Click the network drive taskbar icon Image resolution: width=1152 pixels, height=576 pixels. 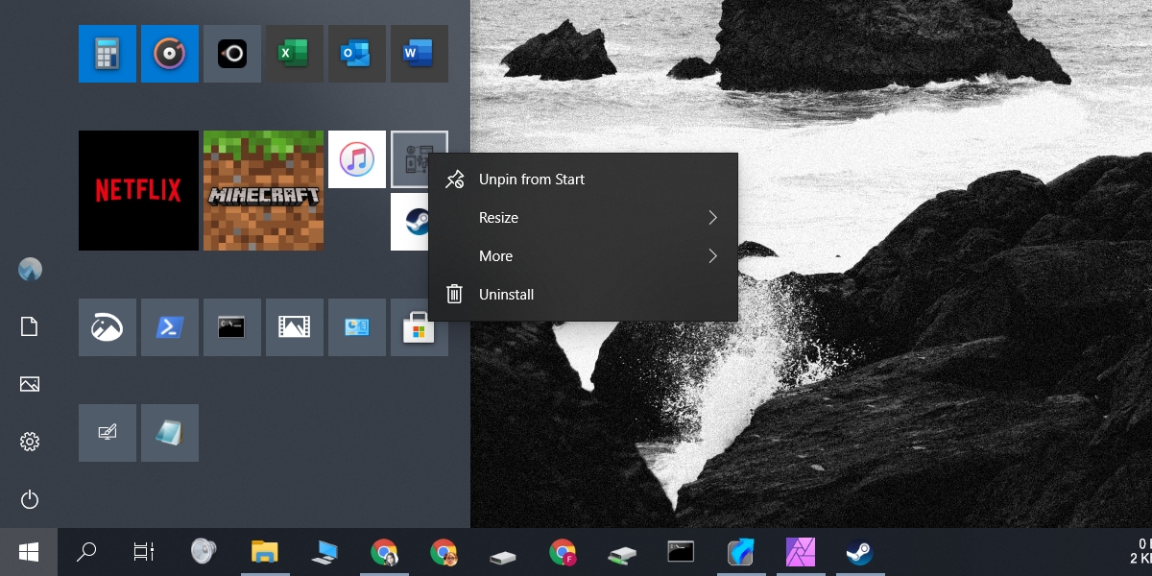622,554
